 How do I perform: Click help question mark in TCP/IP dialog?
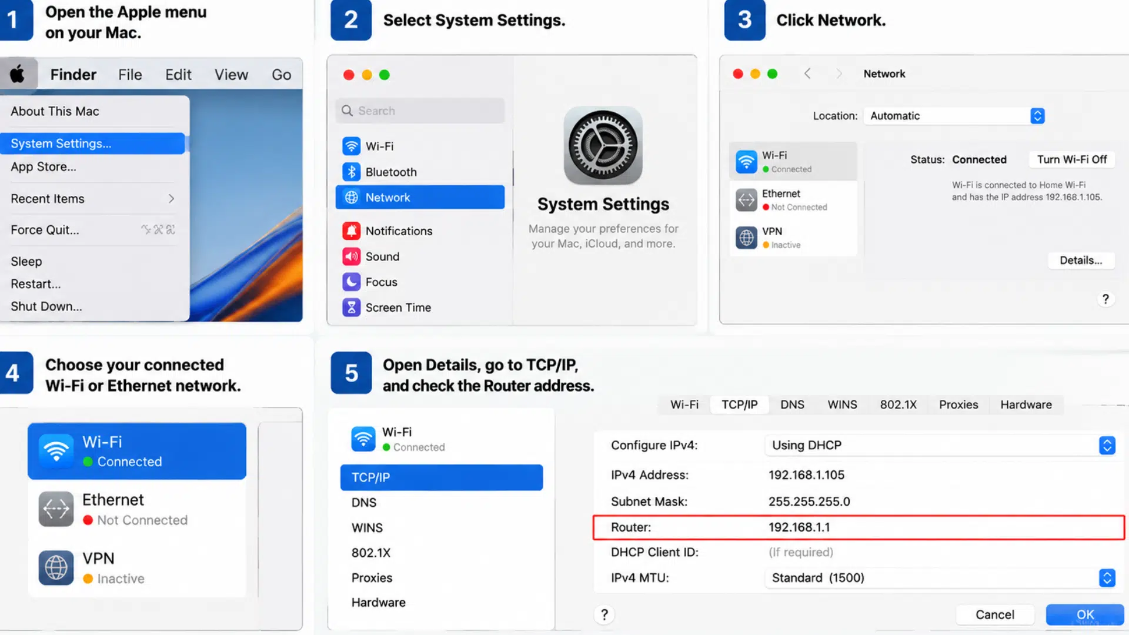click(604, 614)
